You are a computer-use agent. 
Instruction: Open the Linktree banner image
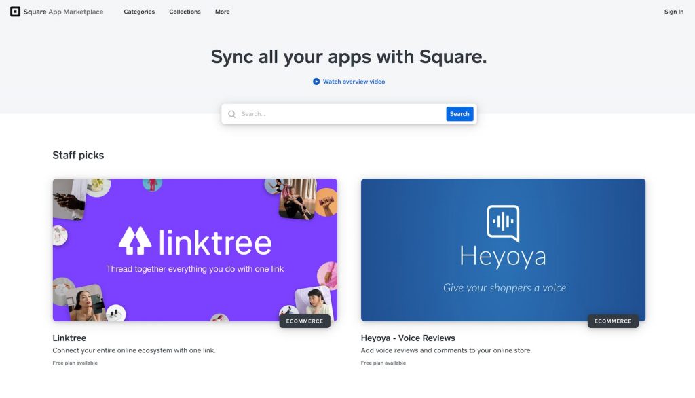click(x=195, y=250)
